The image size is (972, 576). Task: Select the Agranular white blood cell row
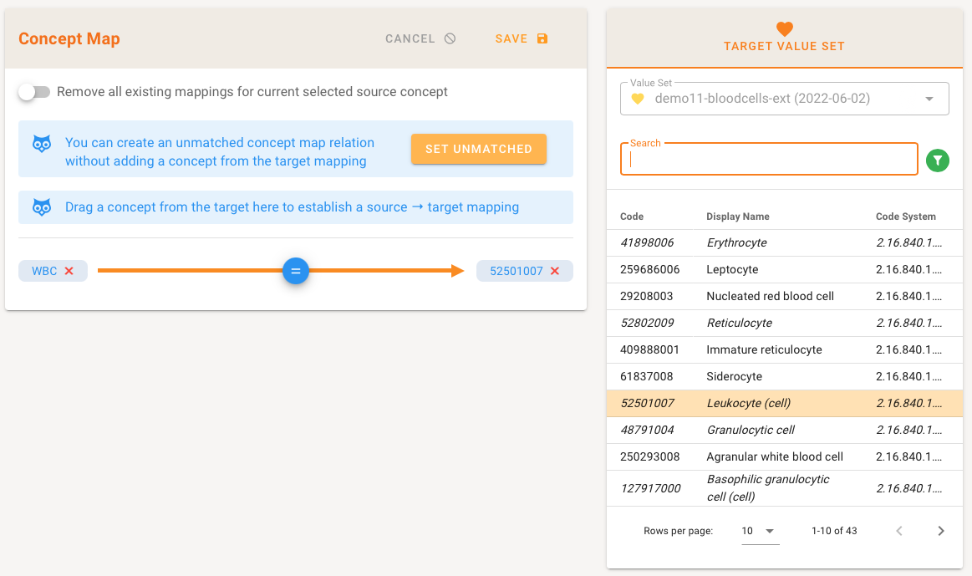[775, 456]
